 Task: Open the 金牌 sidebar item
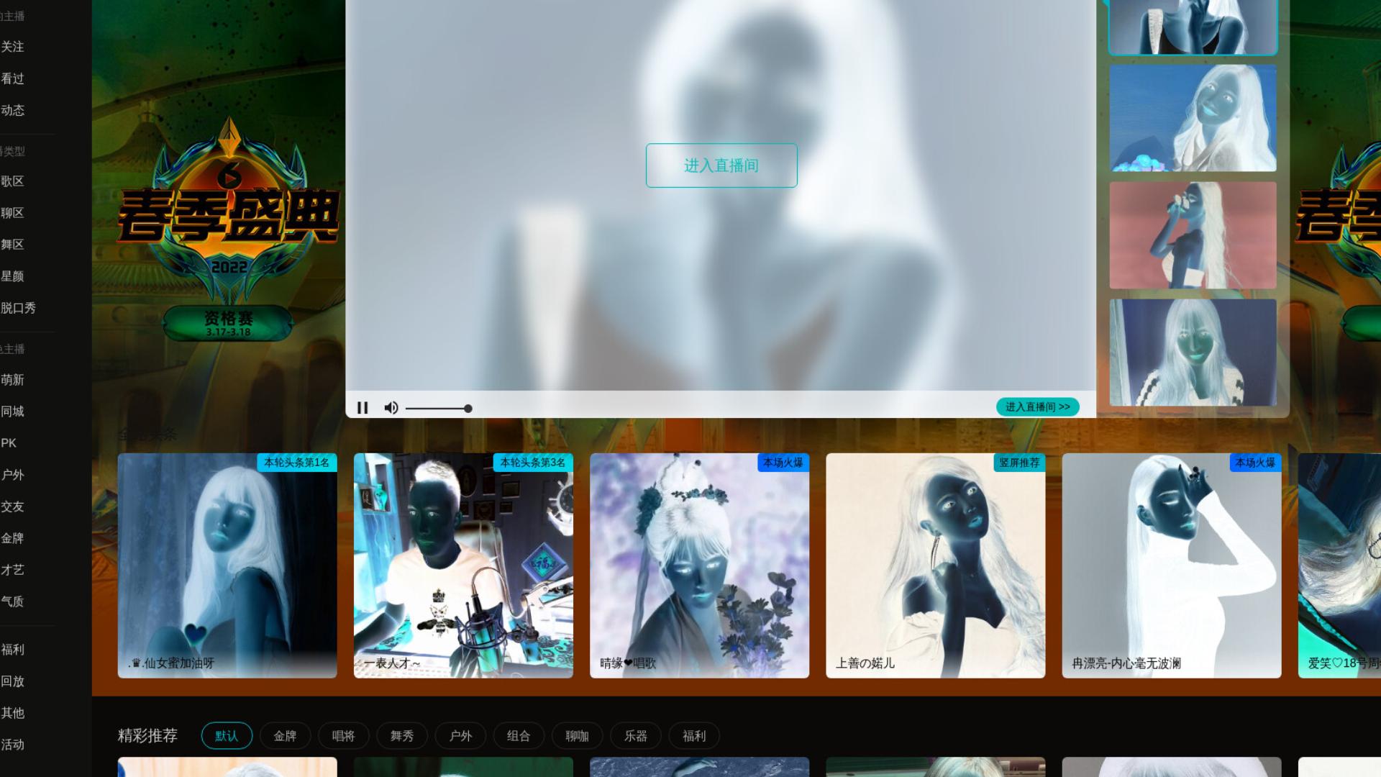point(12,538)
